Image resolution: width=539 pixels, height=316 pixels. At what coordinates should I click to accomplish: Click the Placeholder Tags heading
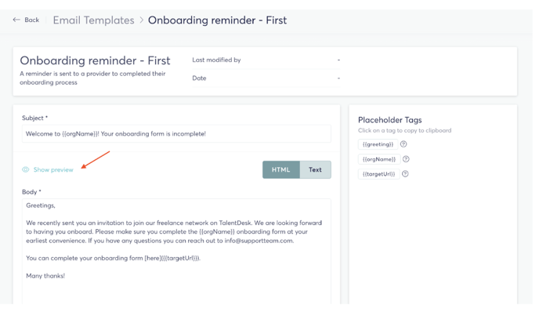tap(390, 120)
